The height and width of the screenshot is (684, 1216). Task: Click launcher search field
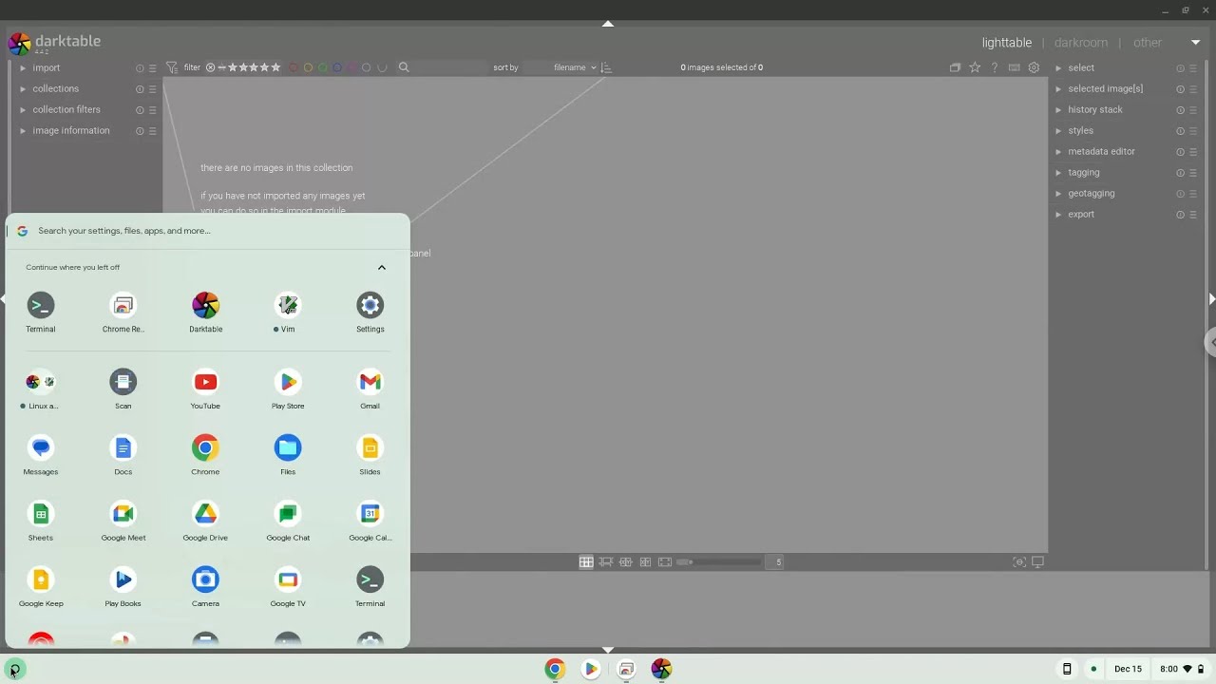[207, 231]
